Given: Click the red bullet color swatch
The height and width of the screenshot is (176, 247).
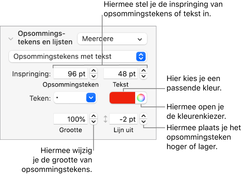Looking at the screenshot, I should tap(122, 98).
